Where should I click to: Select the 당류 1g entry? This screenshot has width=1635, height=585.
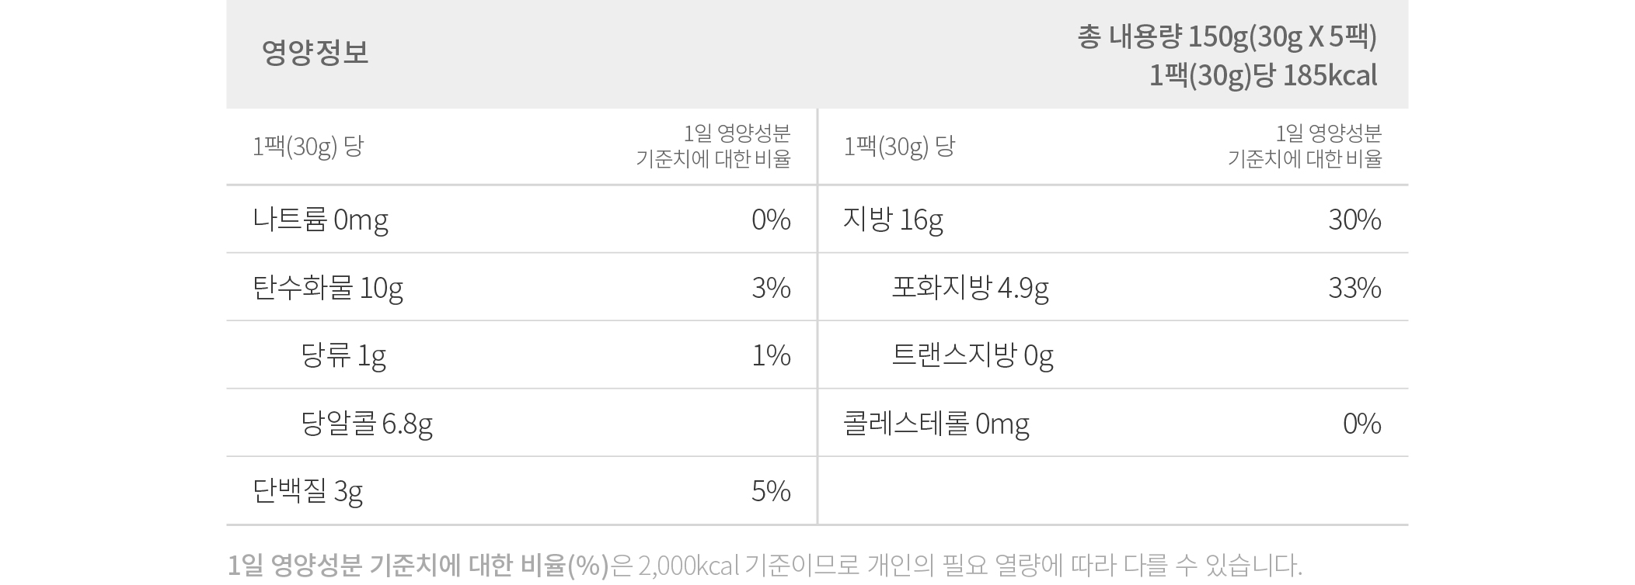point(343,355)
